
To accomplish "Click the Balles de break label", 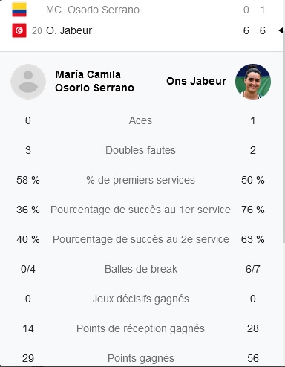I will click(141, 269).
